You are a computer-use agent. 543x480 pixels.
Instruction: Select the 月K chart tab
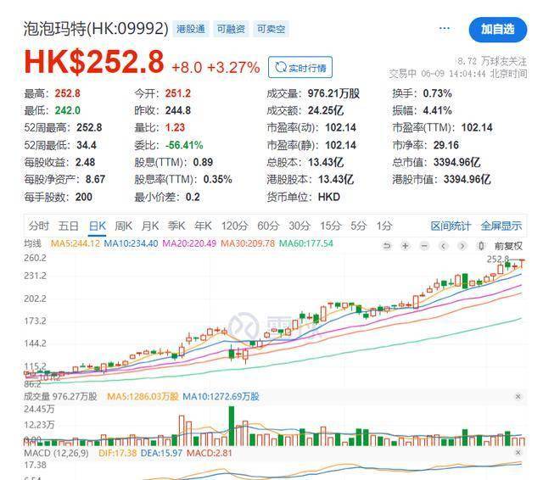[x=150, y=226]
